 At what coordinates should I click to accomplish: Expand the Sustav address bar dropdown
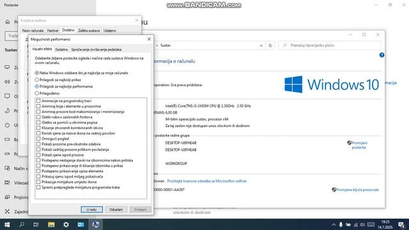point(261,45)
